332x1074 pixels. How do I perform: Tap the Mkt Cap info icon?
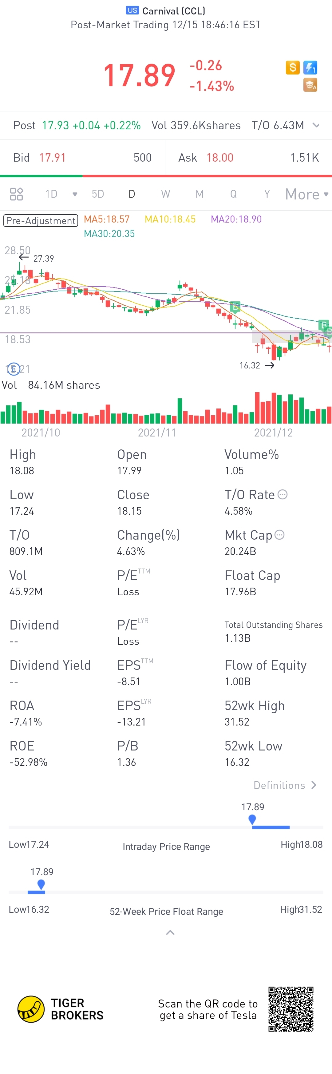point(279,535)
